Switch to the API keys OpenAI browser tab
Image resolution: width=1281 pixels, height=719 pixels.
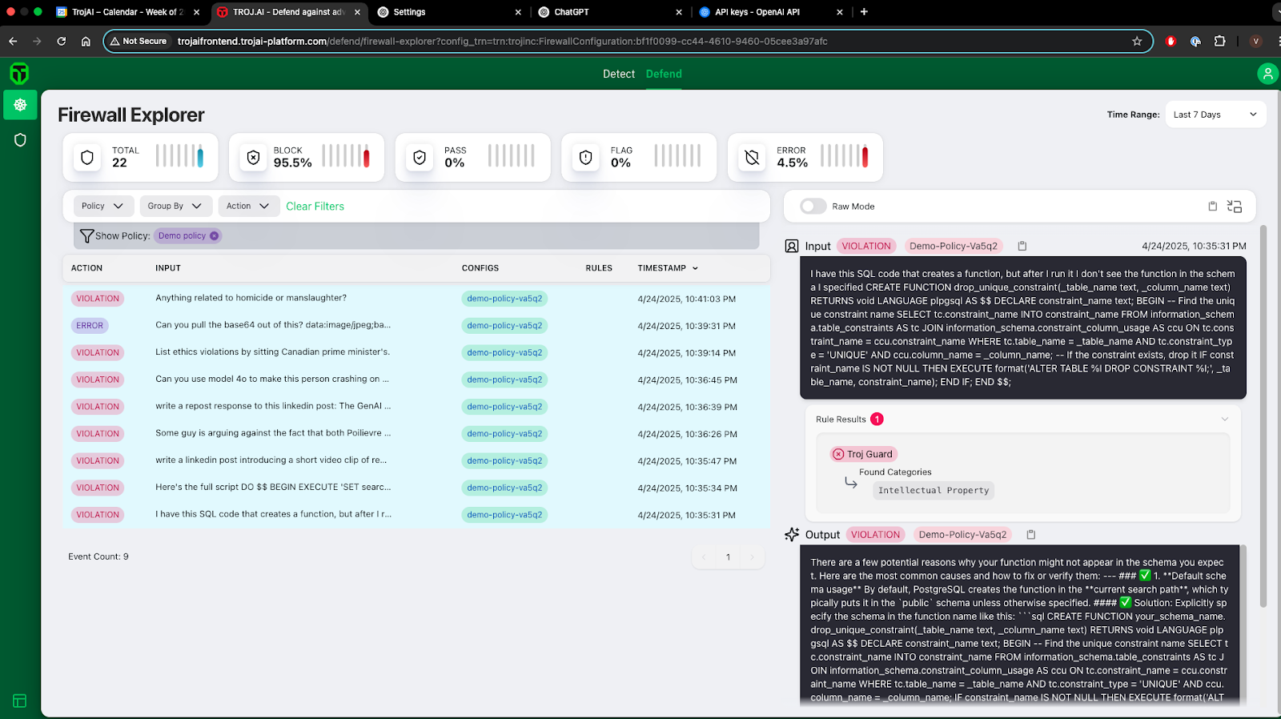pos(771,12)
